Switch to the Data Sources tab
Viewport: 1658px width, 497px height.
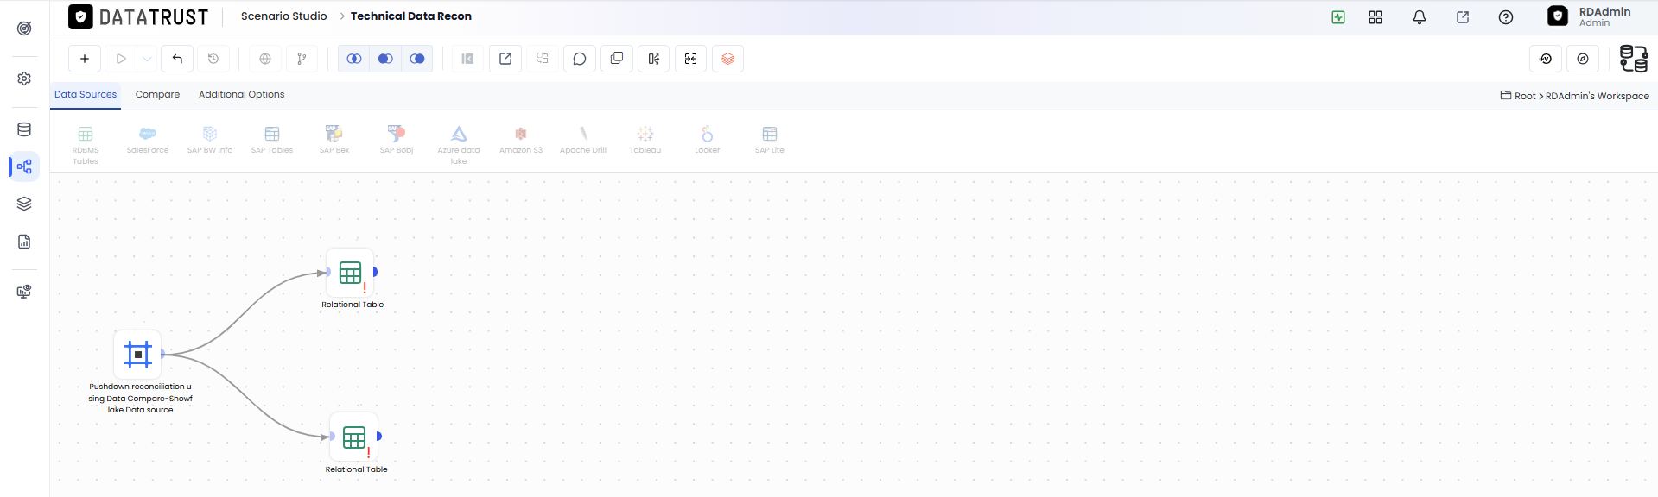86,95
